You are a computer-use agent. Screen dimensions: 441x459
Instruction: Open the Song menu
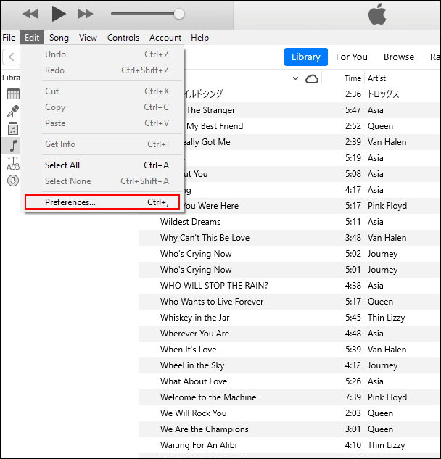point(59,38)
